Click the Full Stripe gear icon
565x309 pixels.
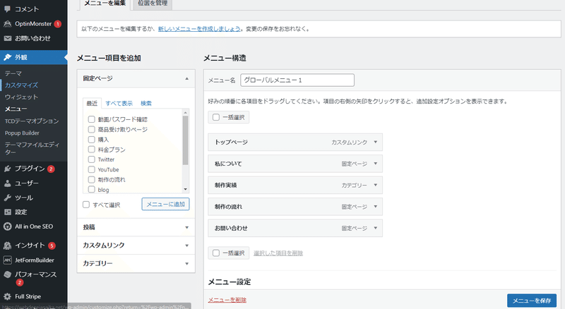[x=8, y=297]
